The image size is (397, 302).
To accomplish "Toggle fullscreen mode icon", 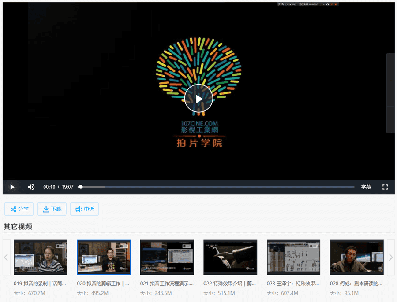I will (x=385, y=187).
